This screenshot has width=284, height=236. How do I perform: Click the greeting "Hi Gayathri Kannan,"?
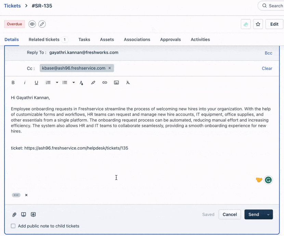(30, 98)
